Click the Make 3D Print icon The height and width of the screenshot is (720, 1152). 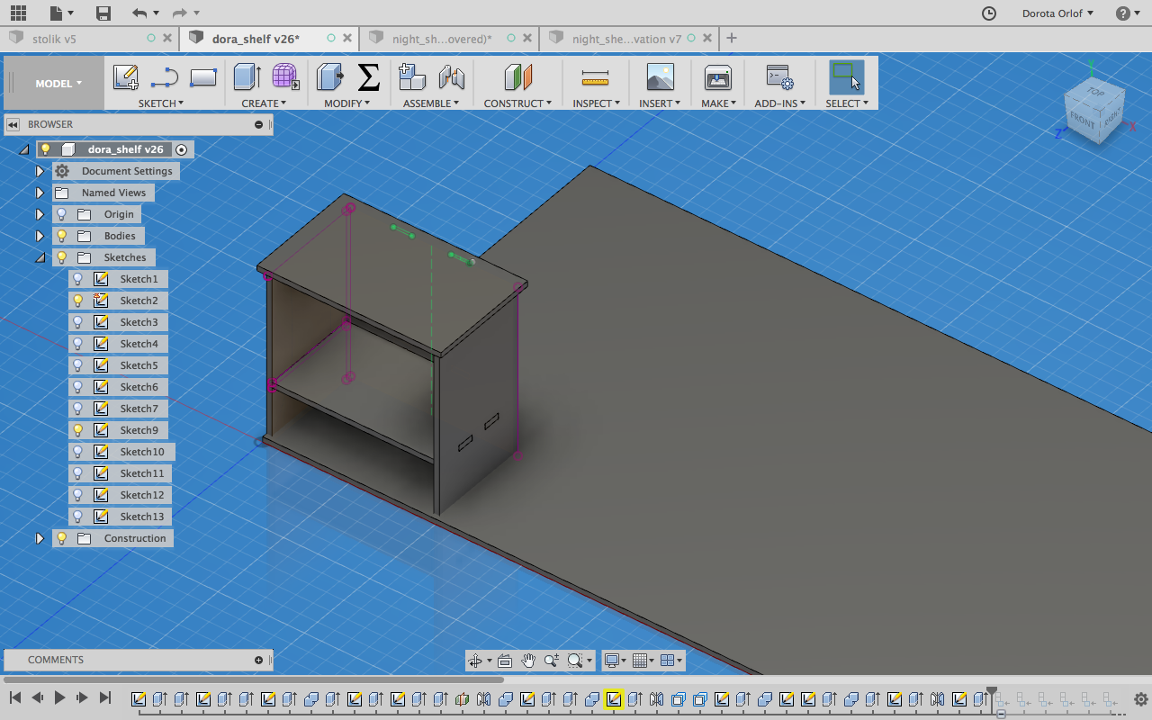click(x=718, y=77)
